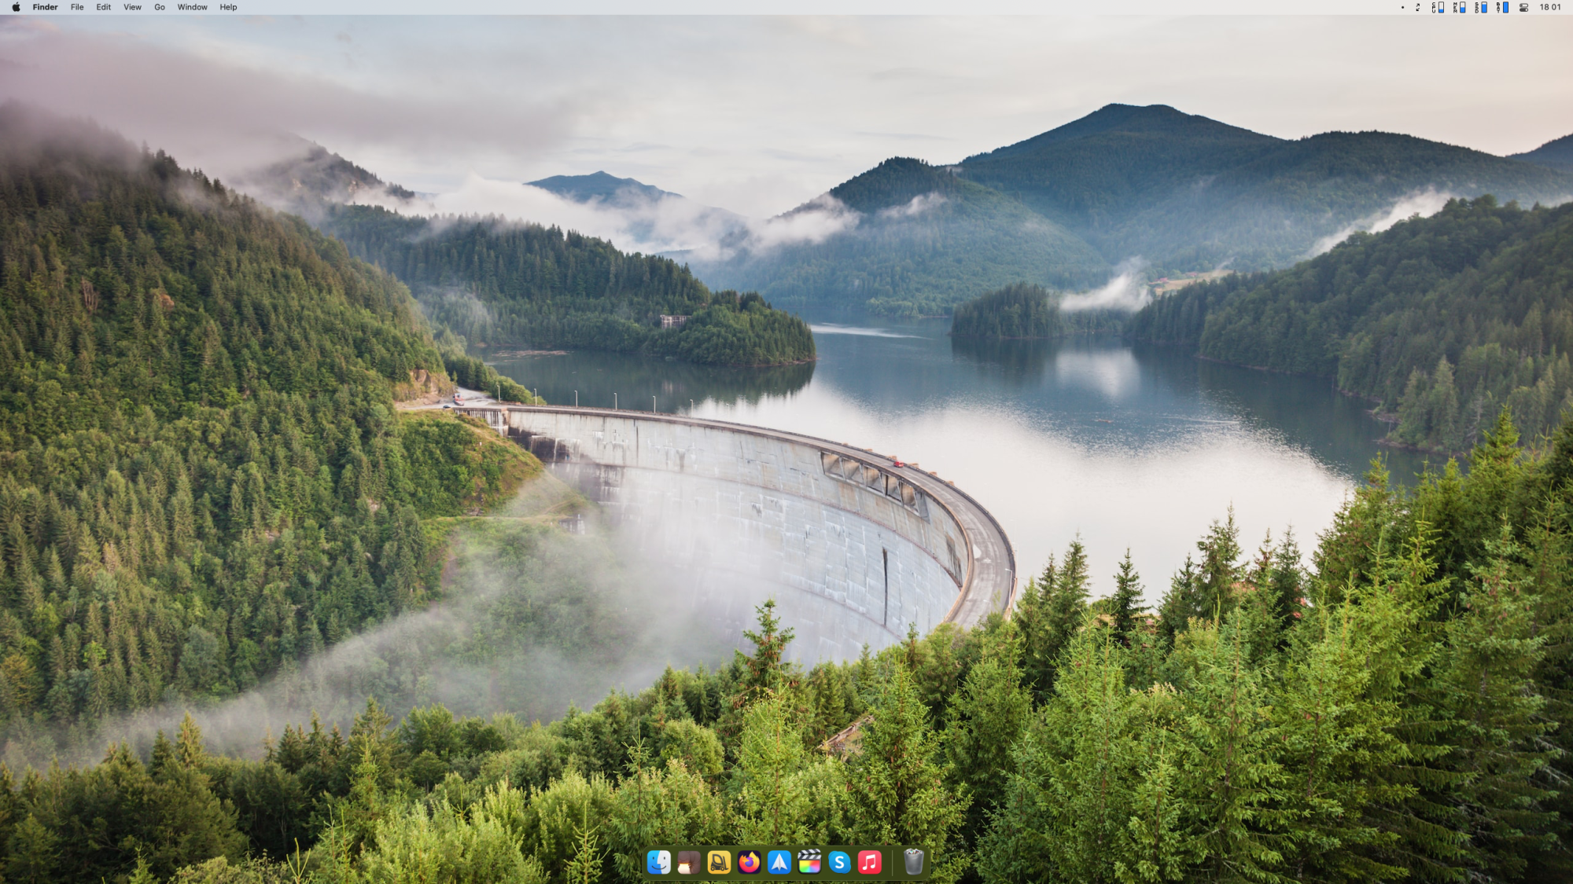The height and width of the screenshot is (884, 1573).
Task: Click the SSD disk usage meter
Action: pyautogui.click(x=1480, y=7)
